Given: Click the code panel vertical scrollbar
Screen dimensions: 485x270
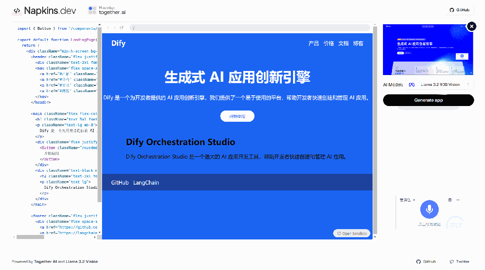Looking at the screenshot, I should pyautogui.click(x=100, y=115).
